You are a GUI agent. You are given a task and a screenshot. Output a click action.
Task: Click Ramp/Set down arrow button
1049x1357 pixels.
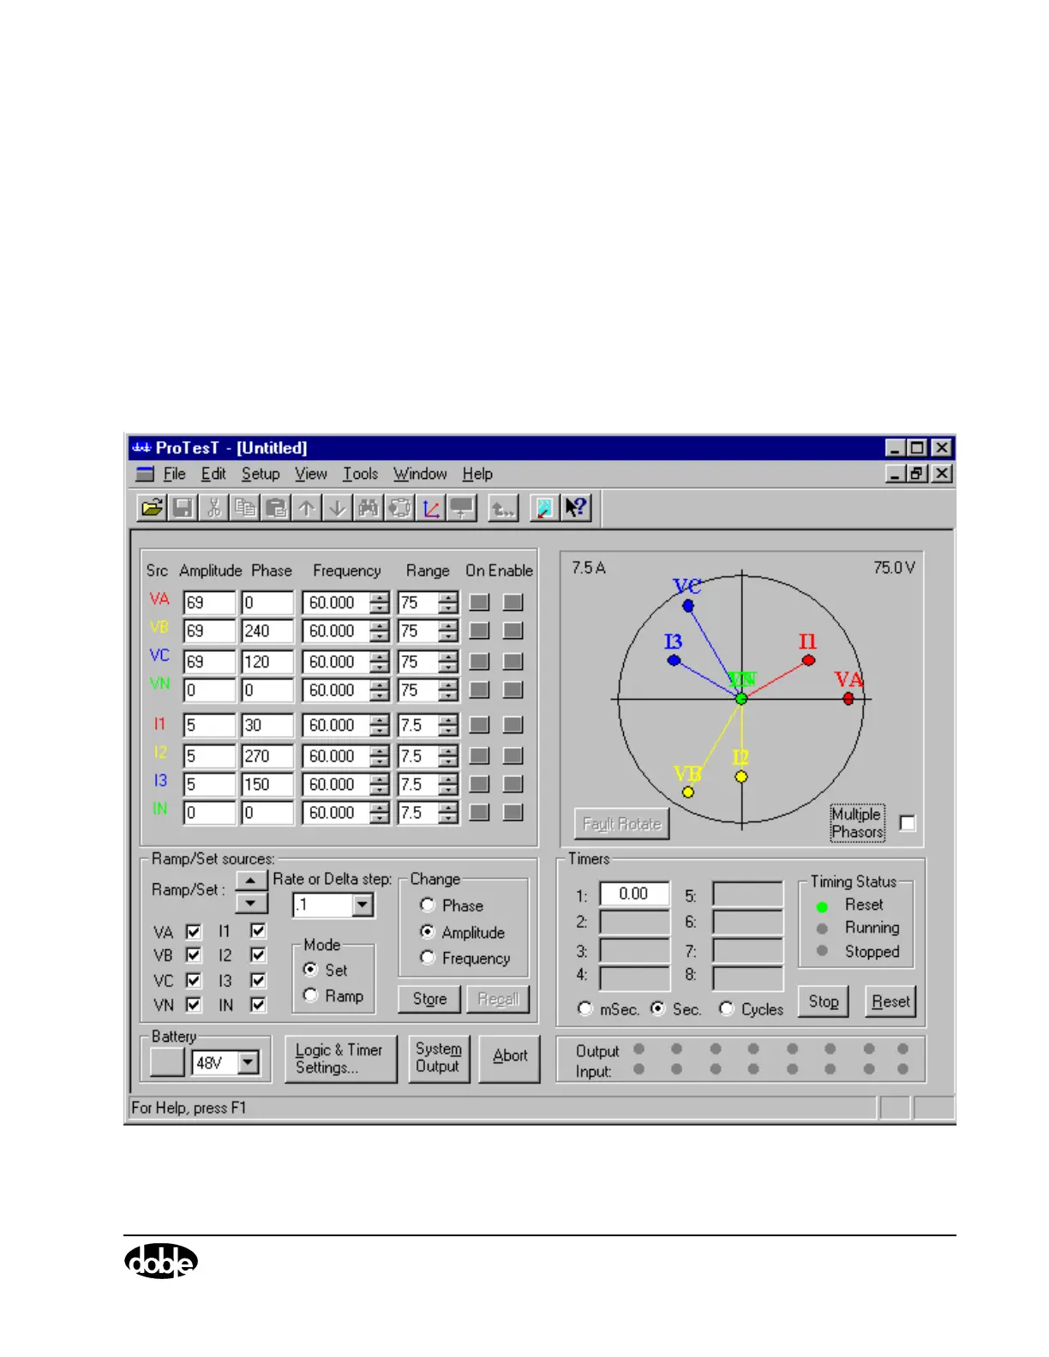pyautogui.click(x=250, y=903)
